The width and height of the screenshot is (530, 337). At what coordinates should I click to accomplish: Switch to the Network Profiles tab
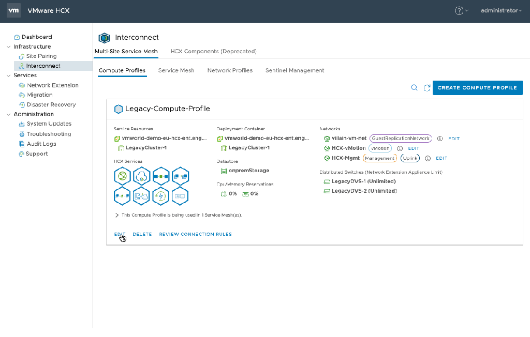click(x=230, y=70)
